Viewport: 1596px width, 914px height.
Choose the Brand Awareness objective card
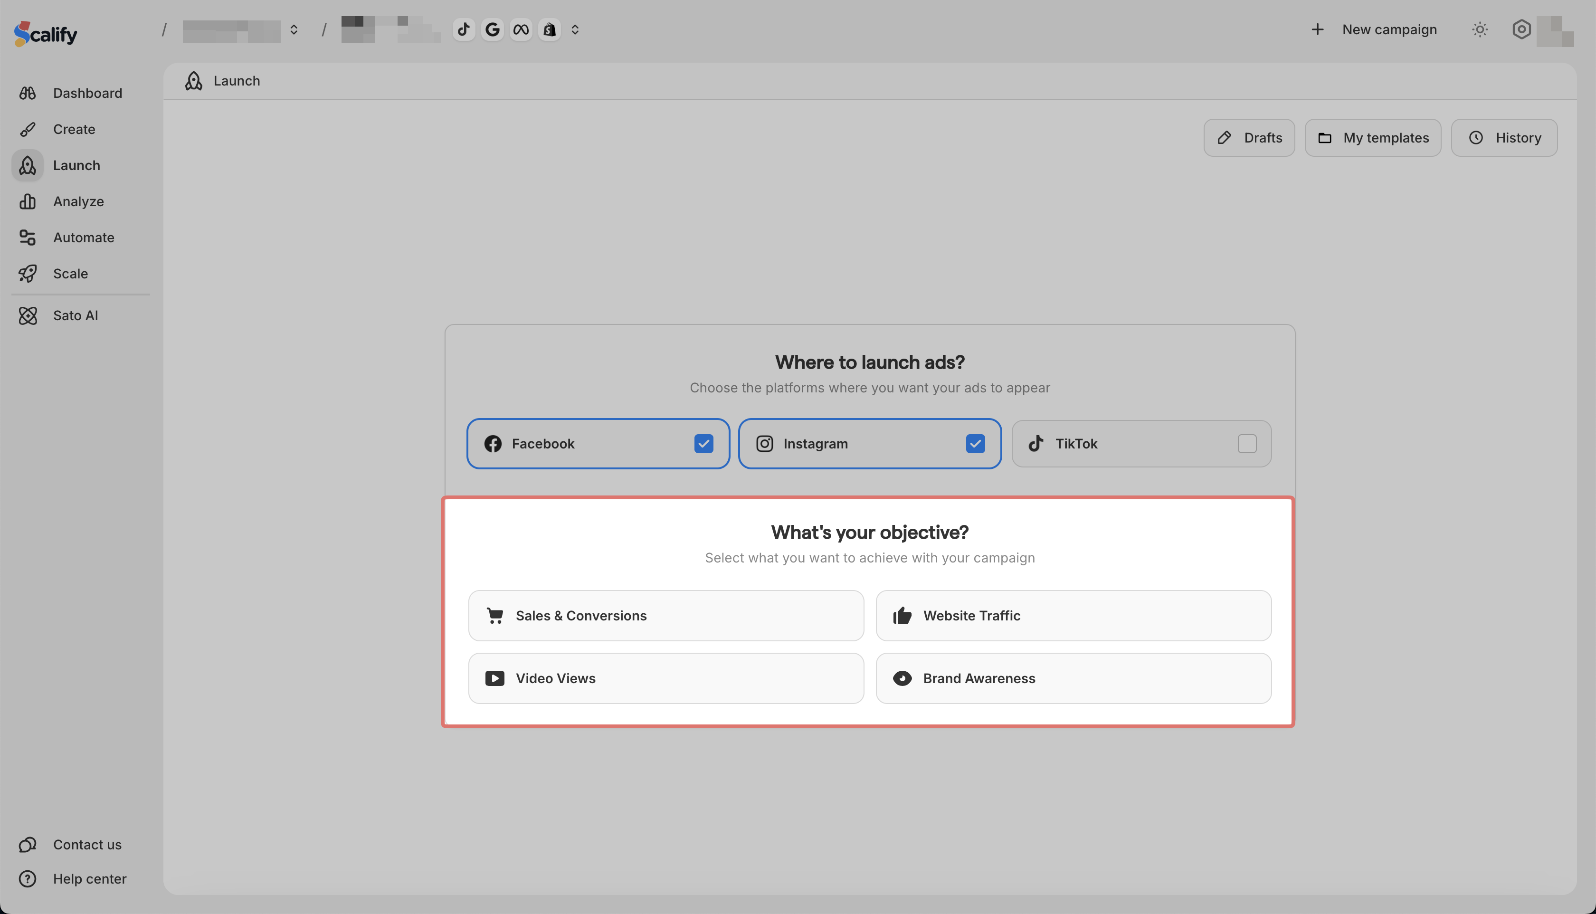click(x=1073, y=678)
